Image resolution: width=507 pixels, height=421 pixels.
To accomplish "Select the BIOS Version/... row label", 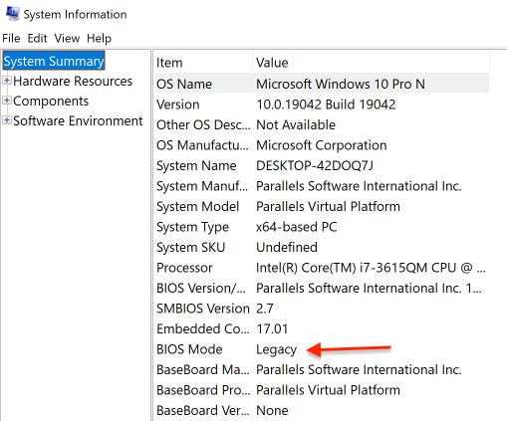I will pyautogui.click(x=201, y=288).
